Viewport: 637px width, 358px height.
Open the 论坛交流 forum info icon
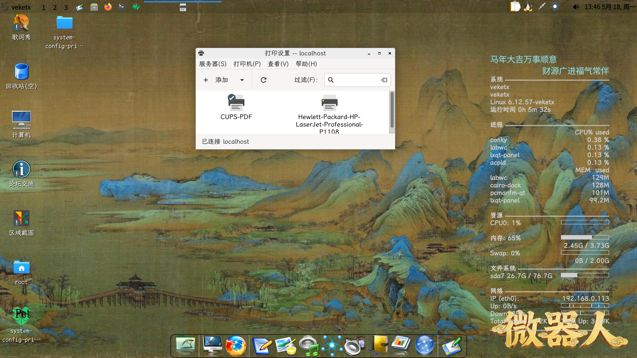click(21, 174)
